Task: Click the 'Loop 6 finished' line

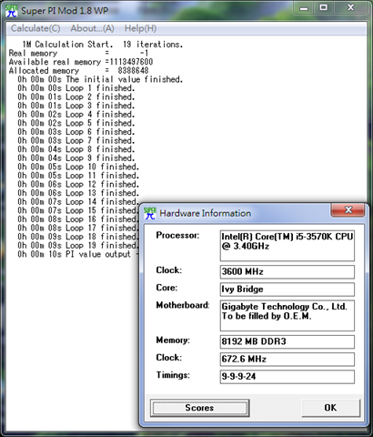Action: pyautogui.click(x=76, y=132)
